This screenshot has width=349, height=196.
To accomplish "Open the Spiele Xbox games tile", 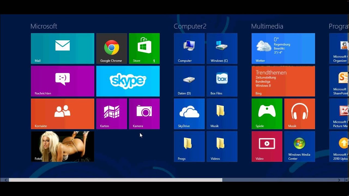I will click(x=267, y=114).
